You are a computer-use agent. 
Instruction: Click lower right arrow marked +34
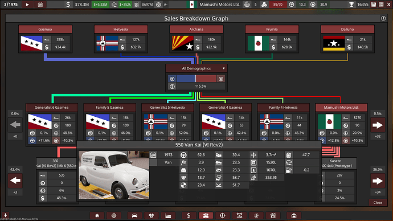(x=378, y=181)
